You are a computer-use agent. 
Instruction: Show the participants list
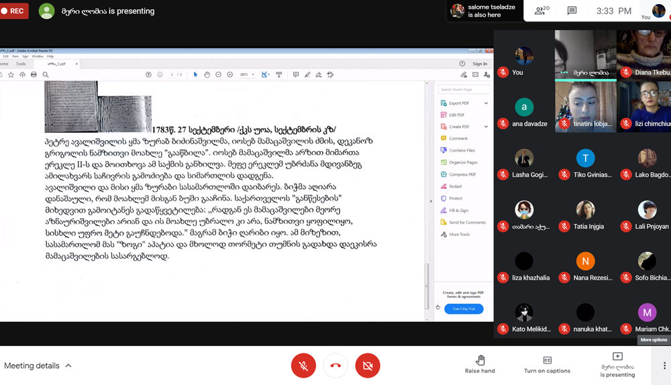pos(540,11)
